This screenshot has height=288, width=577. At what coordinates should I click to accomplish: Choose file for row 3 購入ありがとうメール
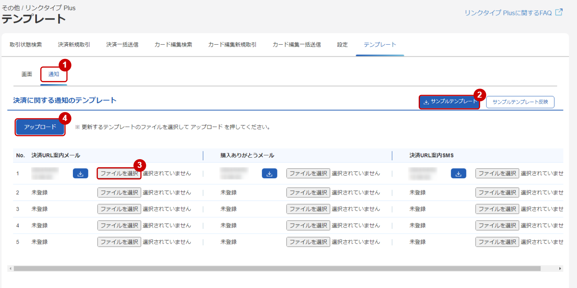coord(308,209)
